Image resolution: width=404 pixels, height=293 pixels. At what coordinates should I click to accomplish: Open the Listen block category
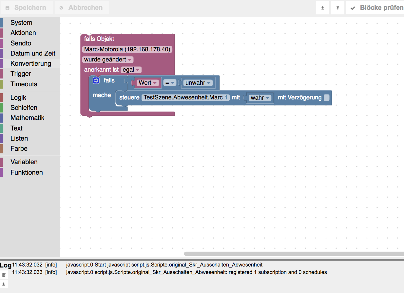(x=30, y=138)
